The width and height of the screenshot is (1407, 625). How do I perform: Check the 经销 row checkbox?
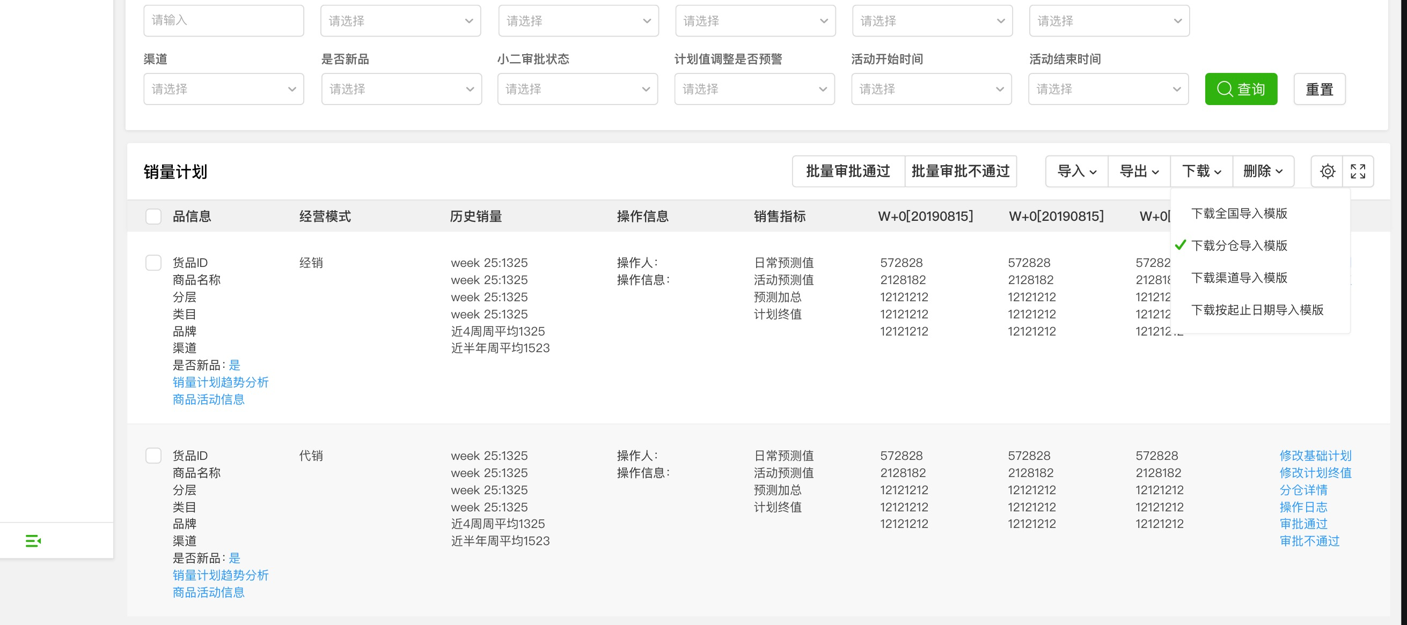(x=153, y=263)
